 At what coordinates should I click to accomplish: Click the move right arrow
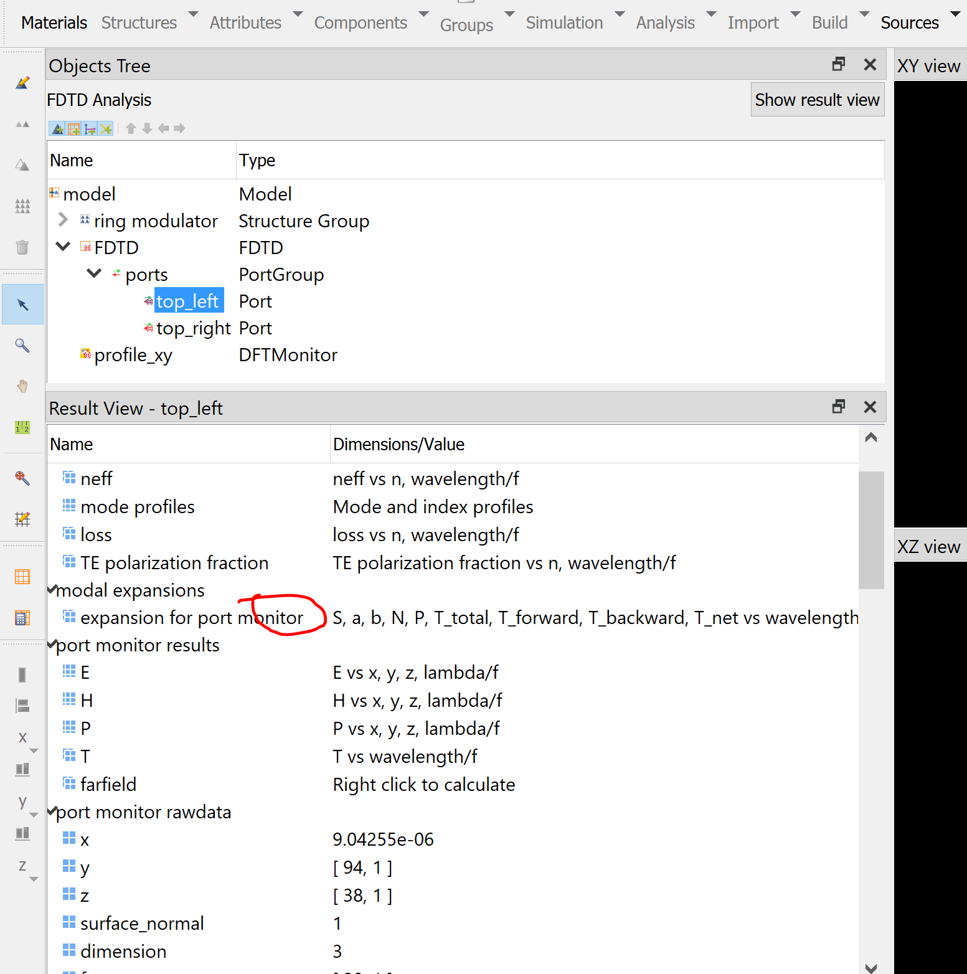pos(180,128)
